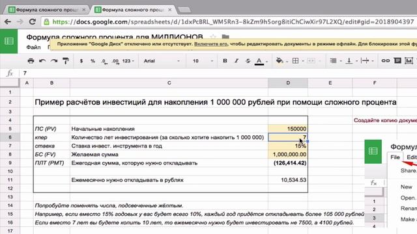The image size is (417, 234).
Task: Select the embedded File menu screenshot image
Action: click(x=391, y=183)
